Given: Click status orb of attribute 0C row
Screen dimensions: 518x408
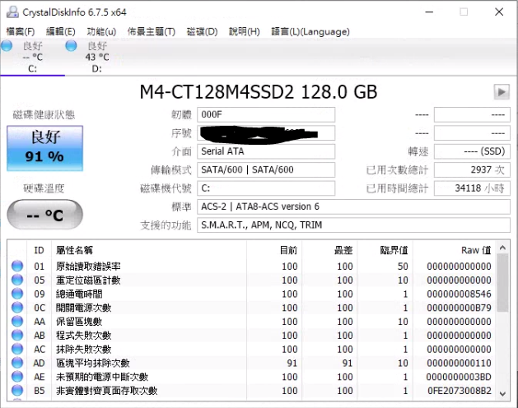Looking at the screenshot, I should coord(17,308).
